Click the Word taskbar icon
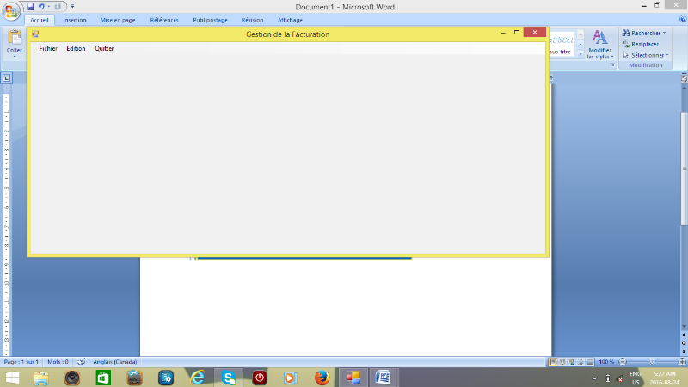The image size is (688, 387). click(x=383, y=378)
